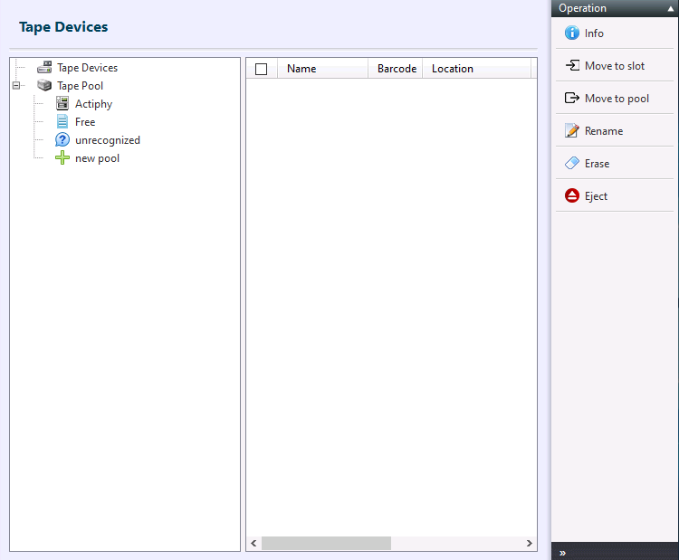Sort by the Name column header
This screenshot has height=560, width=679.
coord(301,69)
